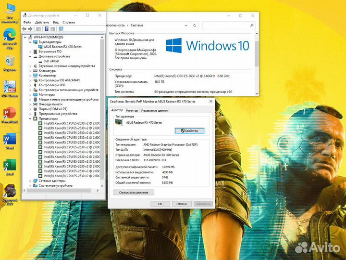Select the ASUS Radeon RX 470 Series device
Image resolution: width=346 pixels, height=260 pixels.
[x=62, y=47]
